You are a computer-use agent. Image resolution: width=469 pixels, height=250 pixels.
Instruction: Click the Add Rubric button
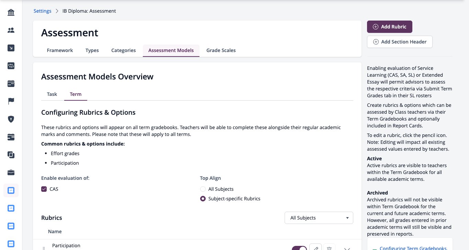tap(390, 27)
